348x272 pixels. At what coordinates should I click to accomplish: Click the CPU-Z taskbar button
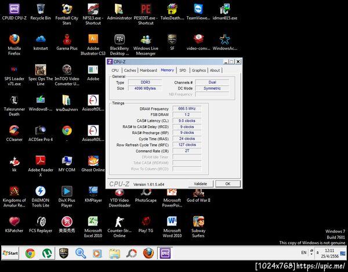165,253
